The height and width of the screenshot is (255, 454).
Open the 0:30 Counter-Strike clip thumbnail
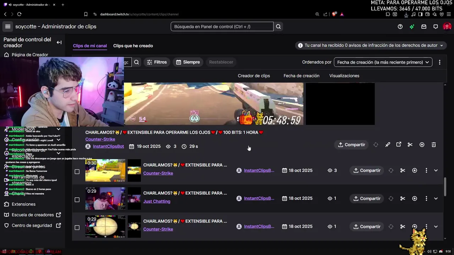coord(105,170)
